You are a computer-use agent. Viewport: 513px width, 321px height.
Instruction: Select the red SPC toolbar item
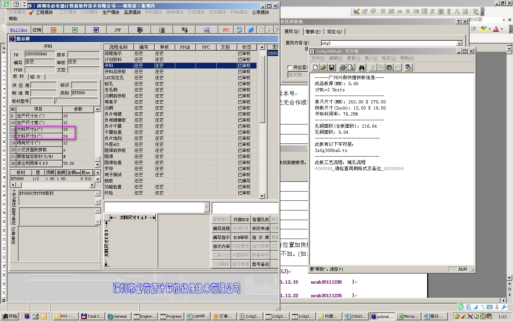point(226,30)
